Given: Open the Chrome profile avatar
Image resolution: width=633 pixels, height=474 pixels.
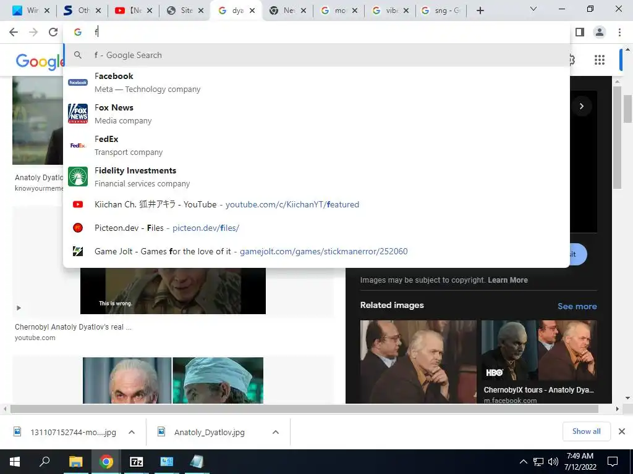Looking at the screenshot, I should 600,32.
